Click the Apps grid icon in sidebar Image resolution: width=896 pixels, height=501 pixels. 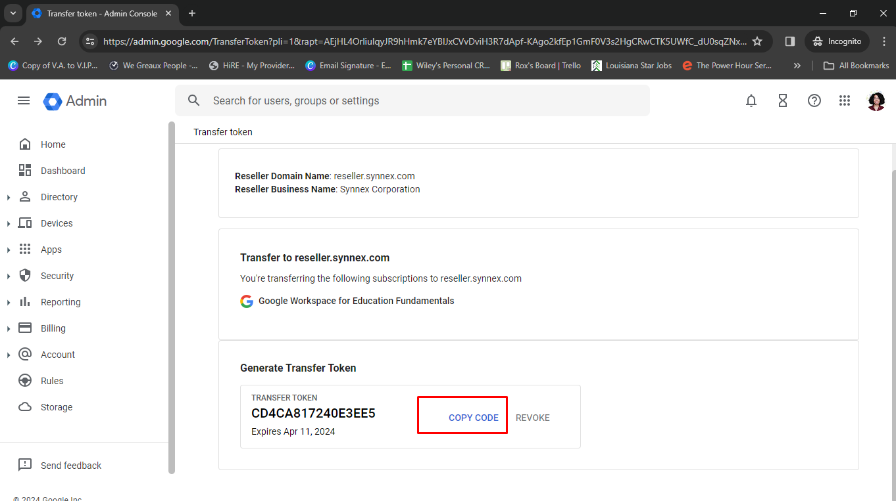point(25,250)
